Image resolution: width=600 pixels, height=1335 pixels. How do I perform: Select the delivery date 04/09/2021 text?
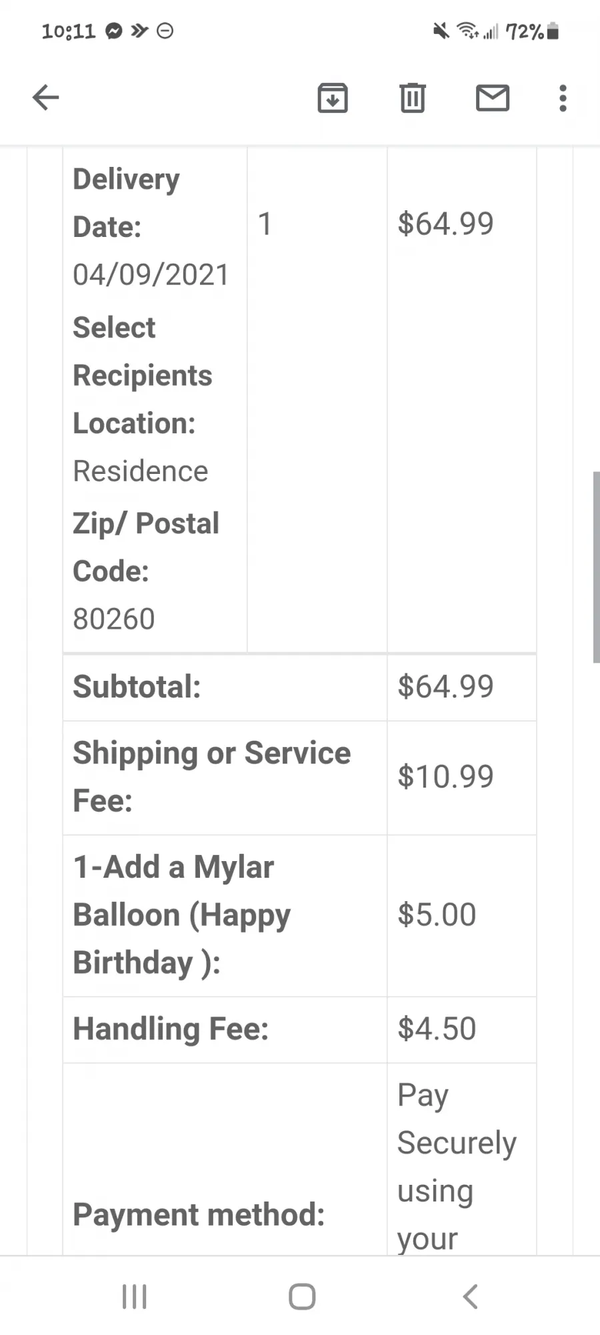click(151, 275)
